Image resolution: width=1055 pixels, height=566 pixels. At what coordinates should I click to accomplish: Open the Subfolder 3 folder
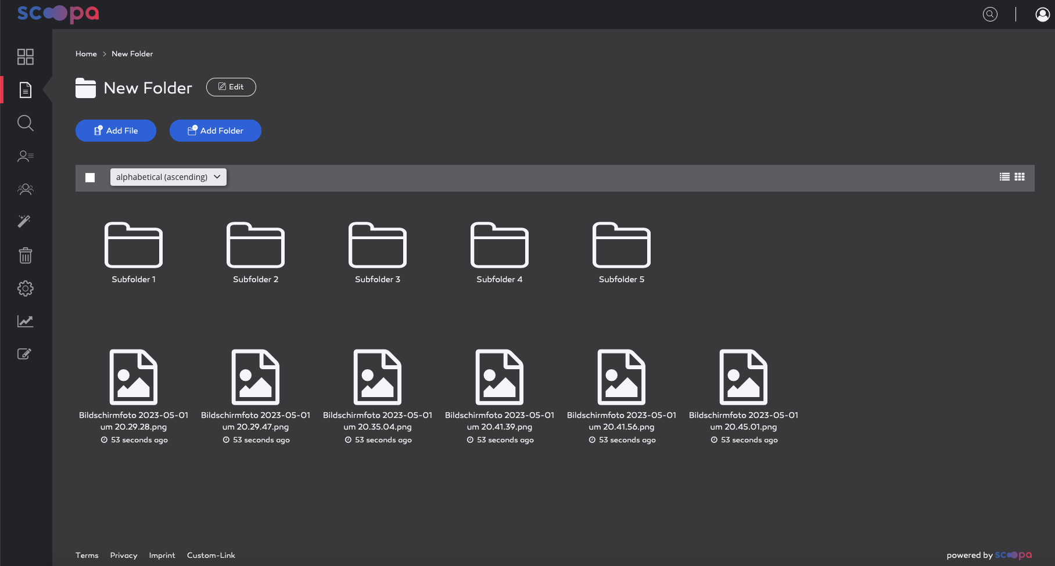click(378, 253)
